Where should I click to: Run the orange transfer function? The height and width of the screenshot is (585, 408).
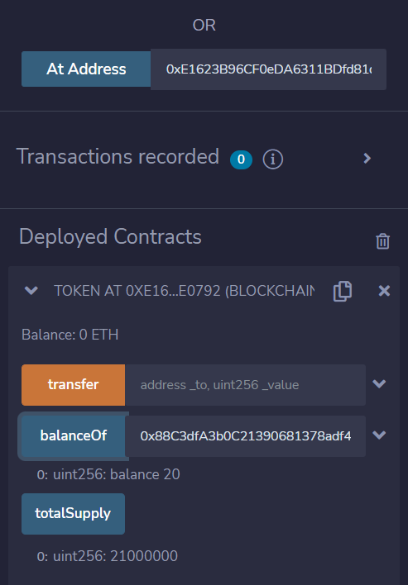73,385
